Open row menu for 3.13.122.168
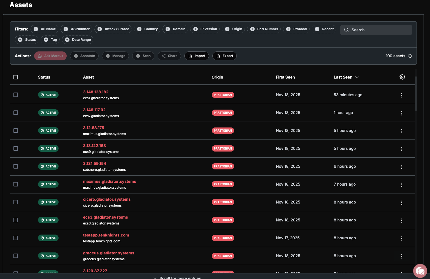The width and height of the screenshot is (430, 279). [x=401, y=149]
